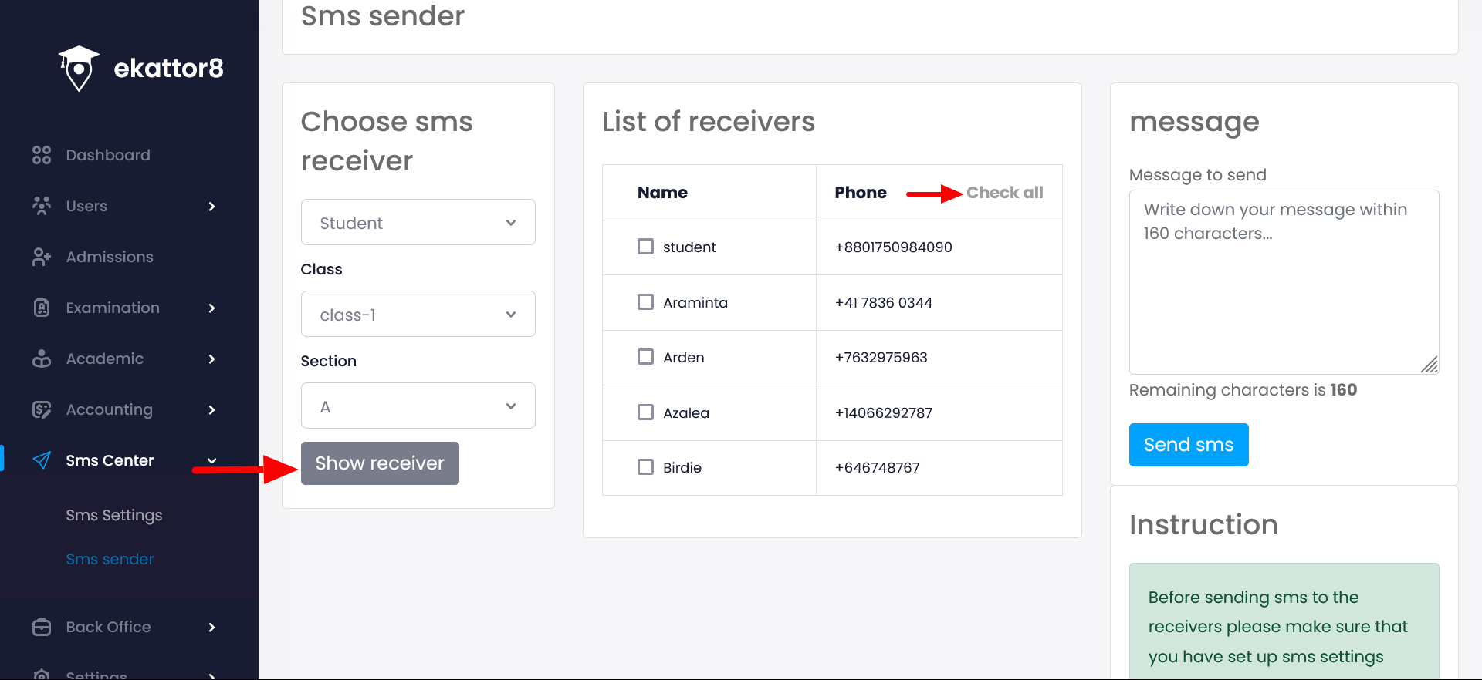1482x680 pixels.
Task: Click the Accounting sidebar icon
Action: coord(42,409)
